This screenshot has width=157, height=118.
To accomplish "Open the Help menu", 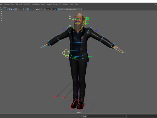I will point(76,4).
